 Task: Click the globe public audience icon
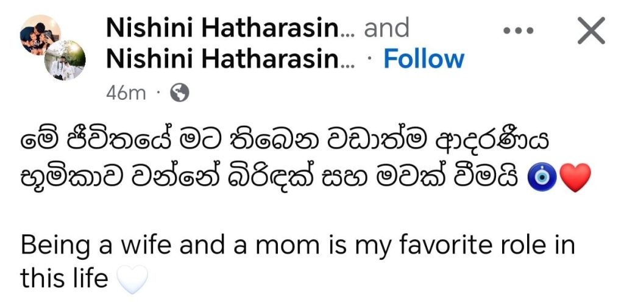(x=179, y=92)
